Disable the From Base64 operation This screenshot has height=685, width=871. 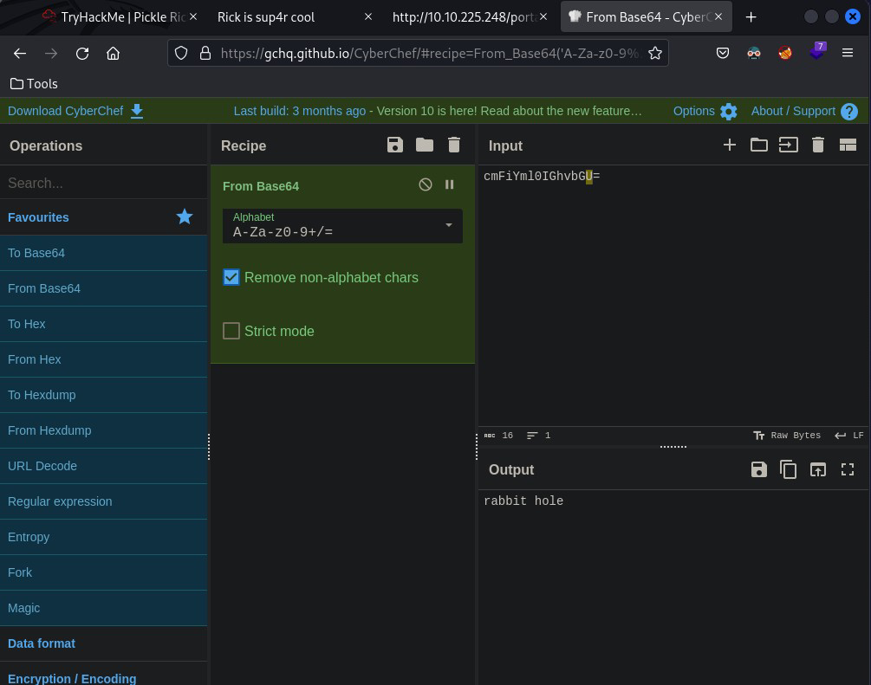pos(426,184)
